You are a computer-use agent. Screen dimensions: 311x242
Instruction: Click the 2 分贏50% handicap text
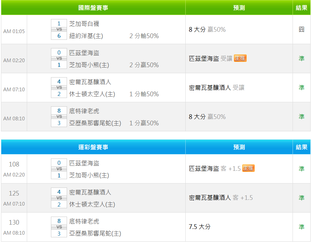click(144, 65)
